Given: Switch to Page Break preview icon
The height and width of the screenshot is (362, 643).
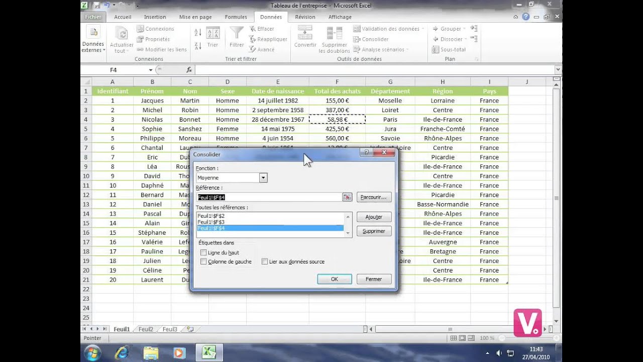Looking at the screenshot, I should pos(472,338).
